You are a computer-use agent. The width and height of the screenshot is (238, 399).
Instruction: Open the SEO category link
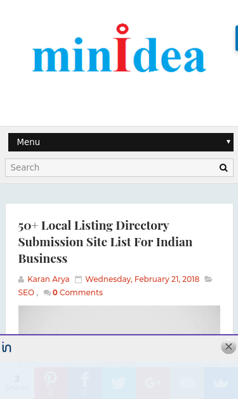click(x=26, y=293)
